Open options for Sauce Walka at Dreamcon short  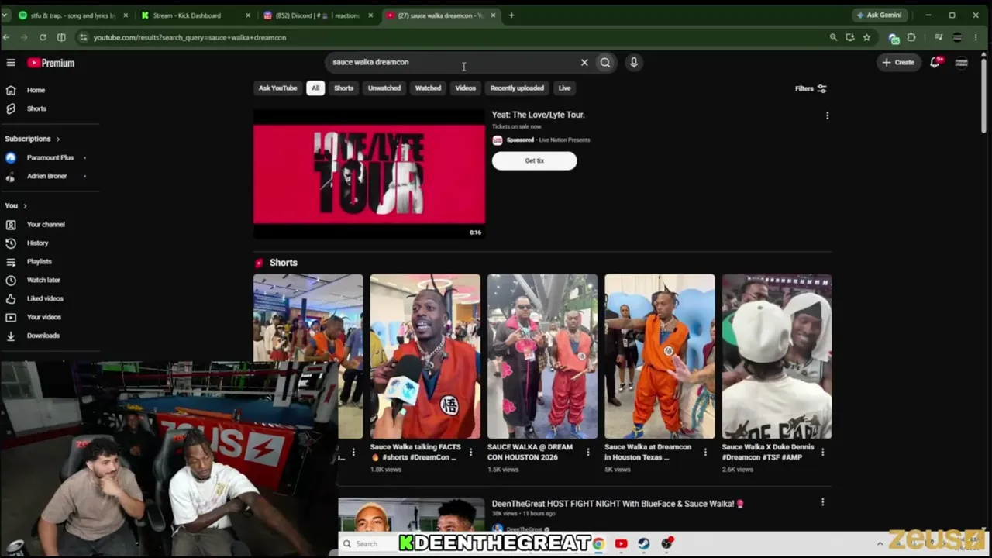pyautogui.click(x=705, y=452)
